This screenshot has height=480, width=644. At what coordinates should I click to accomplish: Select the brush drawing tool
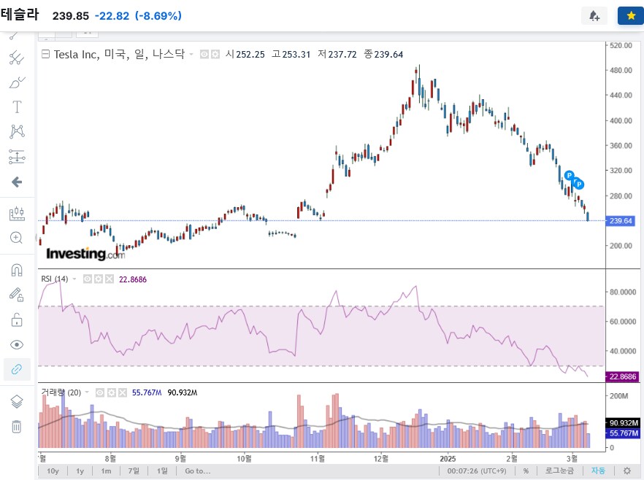coord(17,82)
